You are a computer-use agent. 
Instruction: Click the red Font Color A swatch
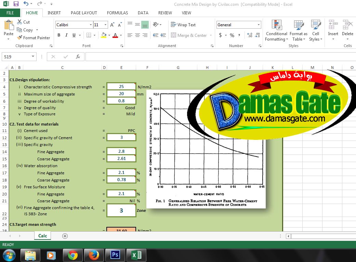115,35
